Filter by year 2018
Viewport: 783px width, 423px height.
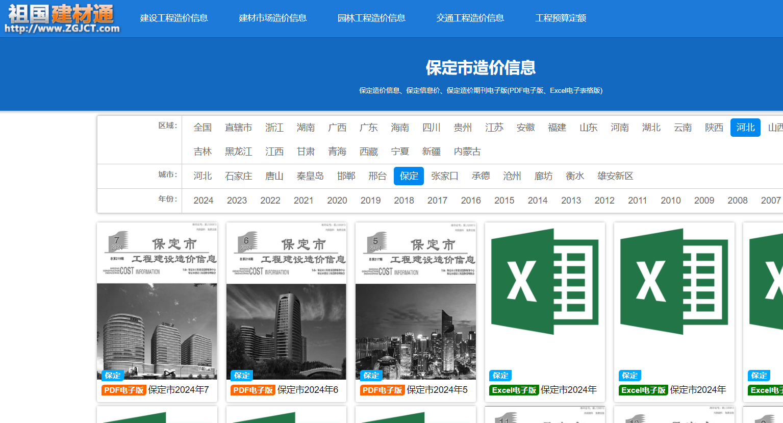404,201
